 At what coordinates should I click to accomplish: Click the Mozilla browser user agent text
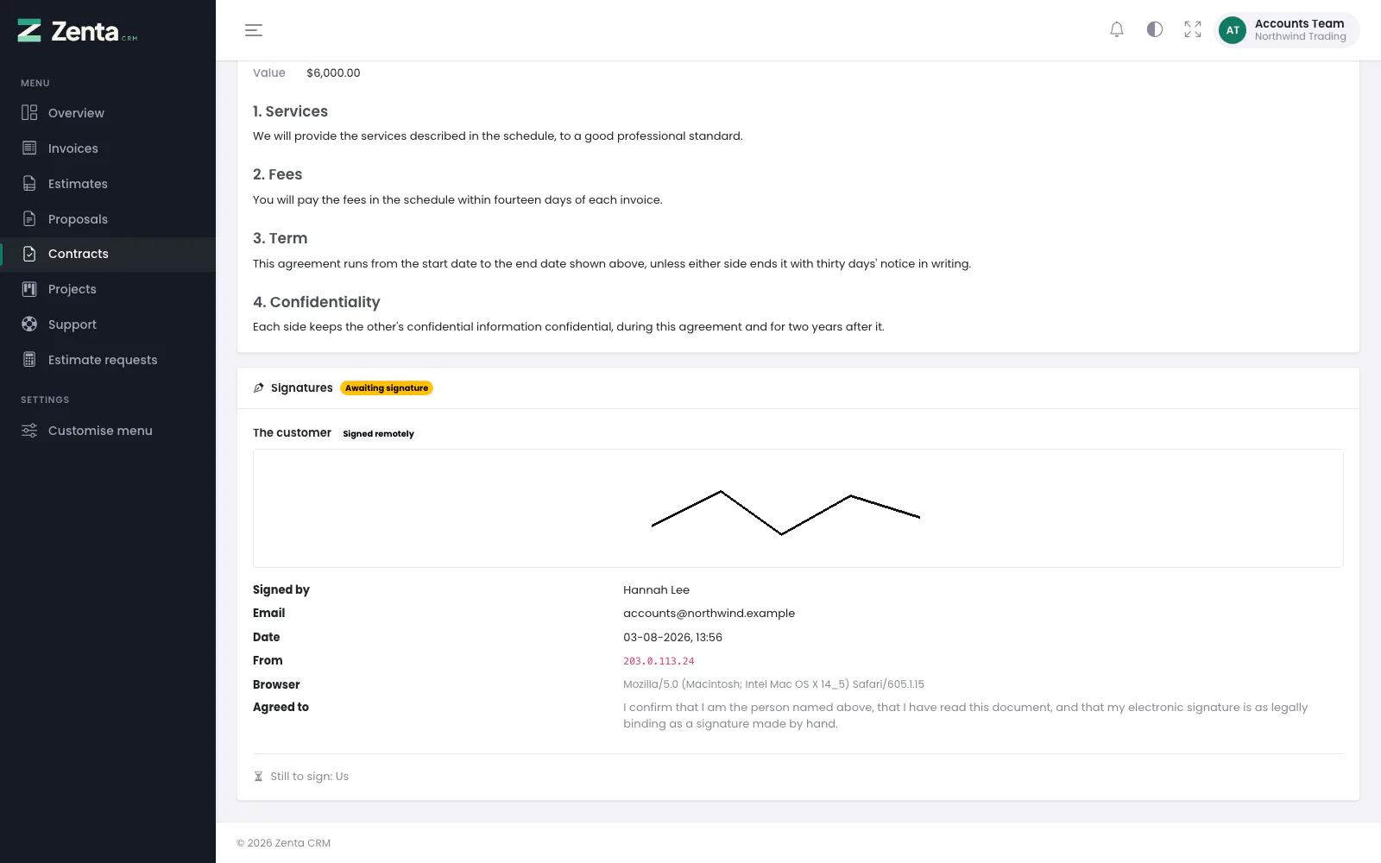(773, 684)
